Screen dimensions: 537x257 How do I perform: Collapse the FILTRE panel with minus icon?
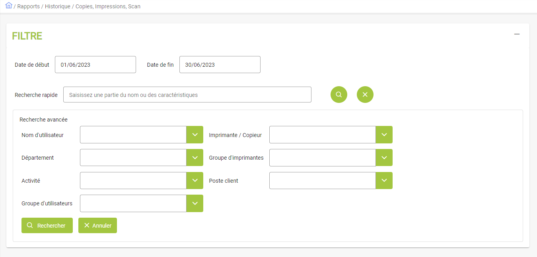(x=517, y=35)
